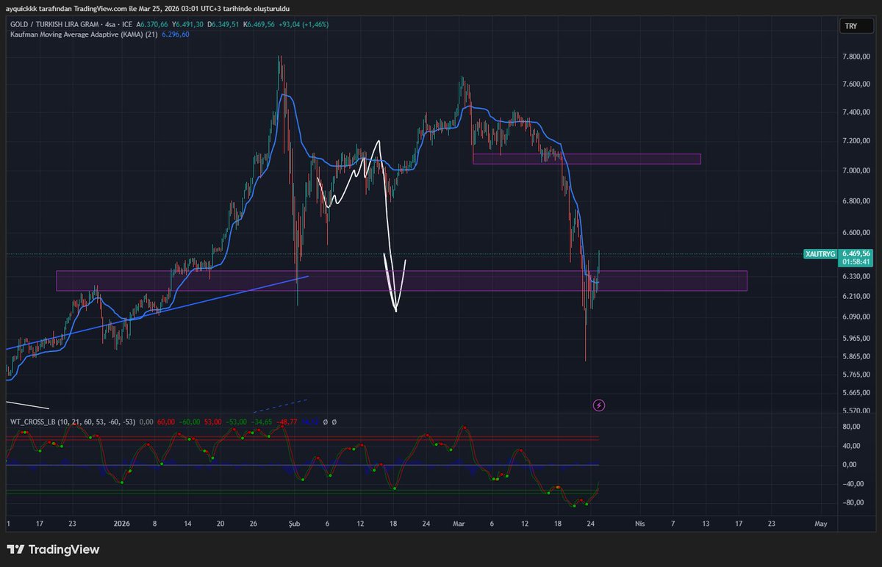Click the TradingView logo
Image resolution: width=882 pixels, height=567 pixels.
(x=53, y=549)
